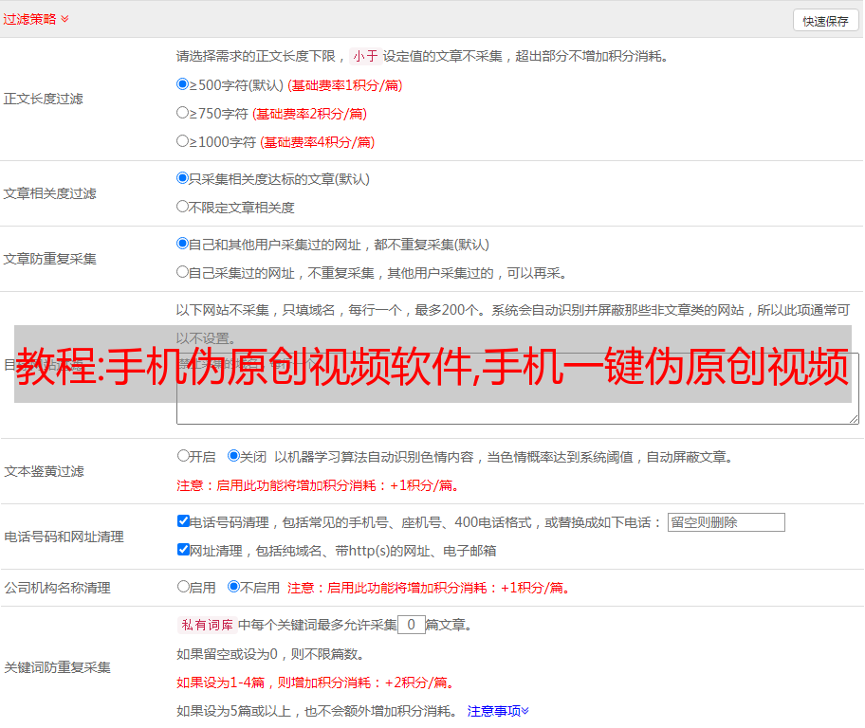865x728 pixels.
Task: Collapse the 过滤策略 section header
Action: (x=36, y=19)
